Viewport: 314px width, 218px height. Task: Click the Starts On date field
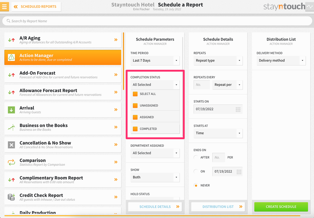(x=218, y=109)
